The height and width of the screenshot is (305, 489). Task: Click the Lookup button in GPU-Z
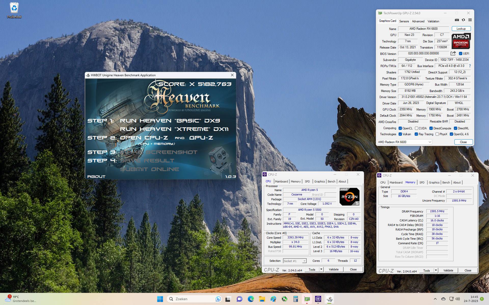pyautogui.click(x=461, y=29)
